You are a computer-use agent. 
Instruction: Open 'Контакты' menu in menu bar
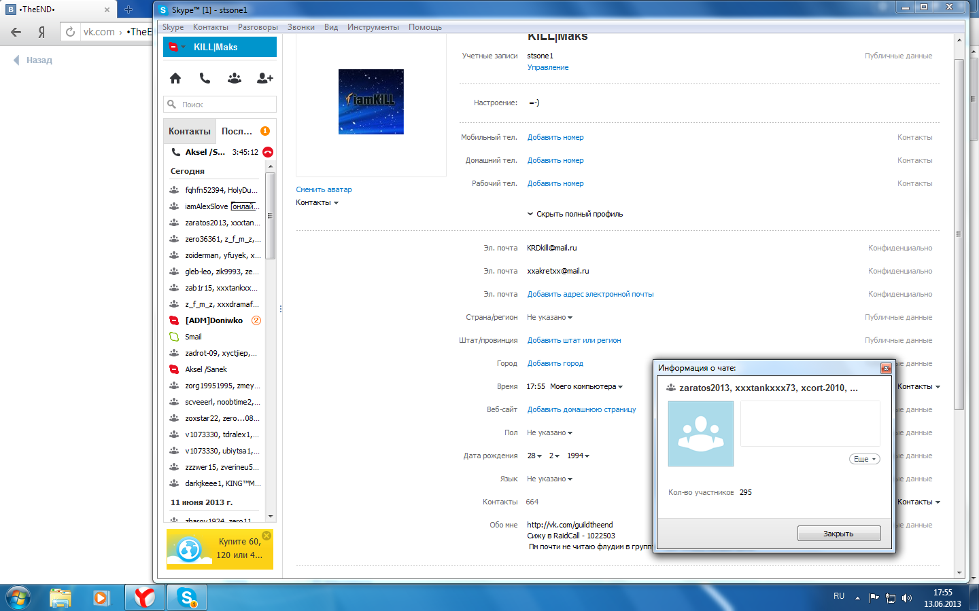pyautogui.click(x=211, y=27)
